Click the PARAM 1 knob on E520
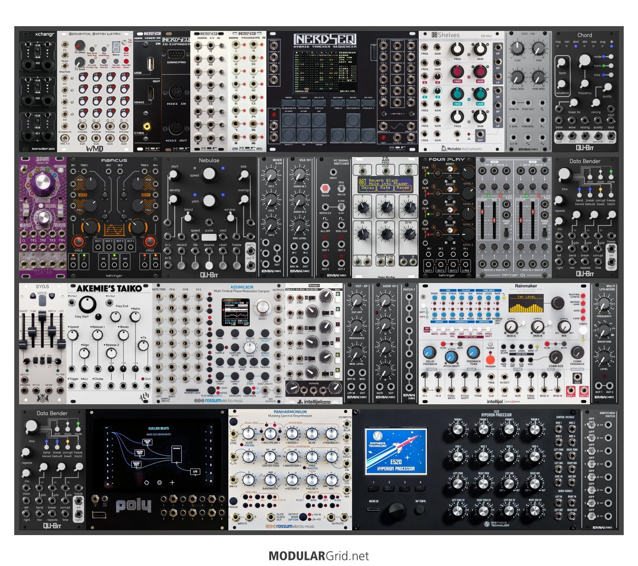The height and width of the screenshot is (566, 638). click(458, 429)
